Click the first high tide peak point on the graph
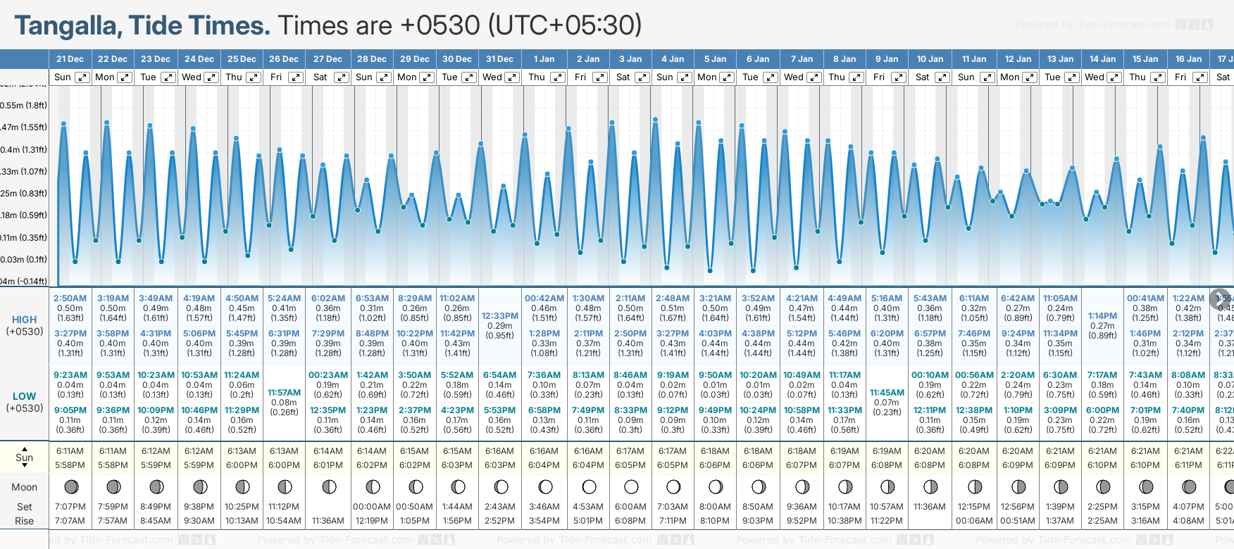The height and width of the screenshot is (549, 1234). pyautogui.click(x=63, y=124)
